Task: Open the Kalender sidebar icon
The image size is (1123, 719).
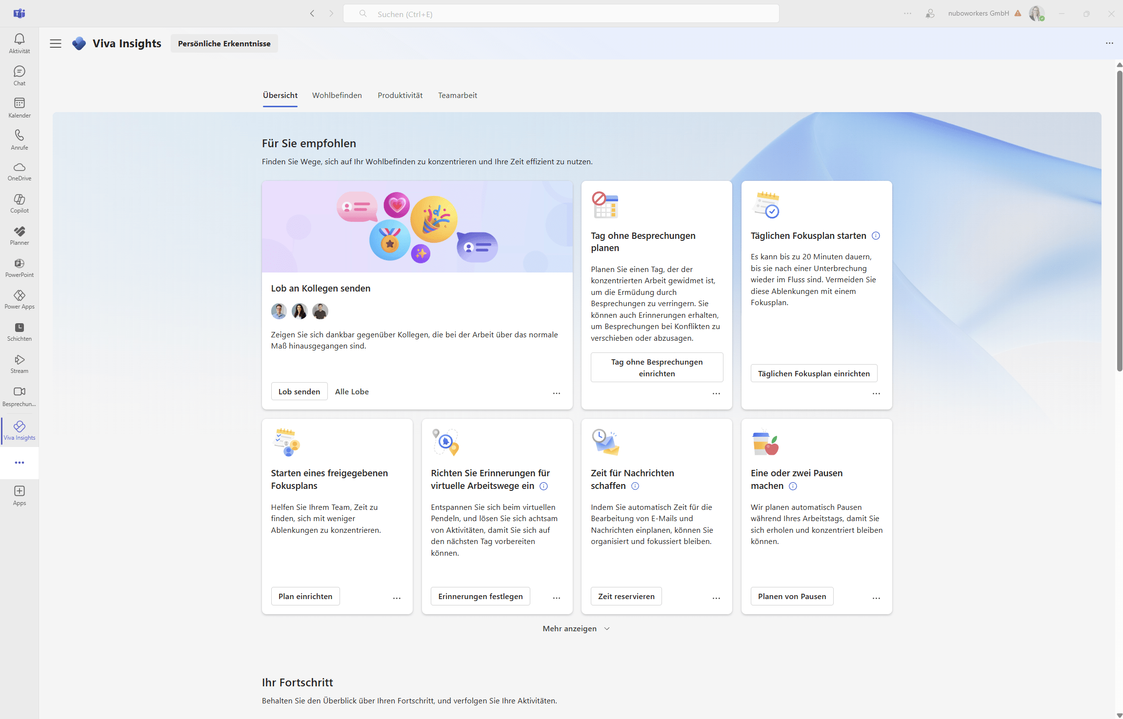Action: click(19, 107)
